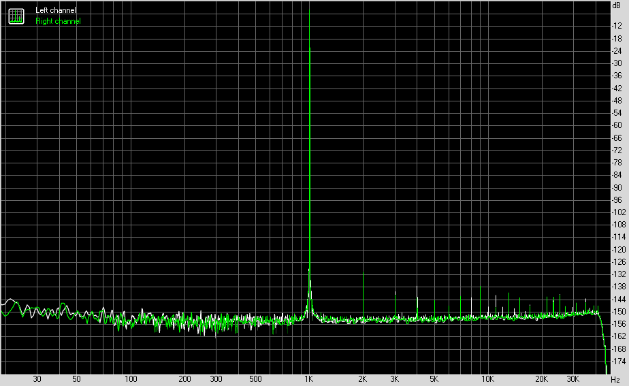
Task: Click the '-54' dB scale label
Action: (x=617, y=113)
